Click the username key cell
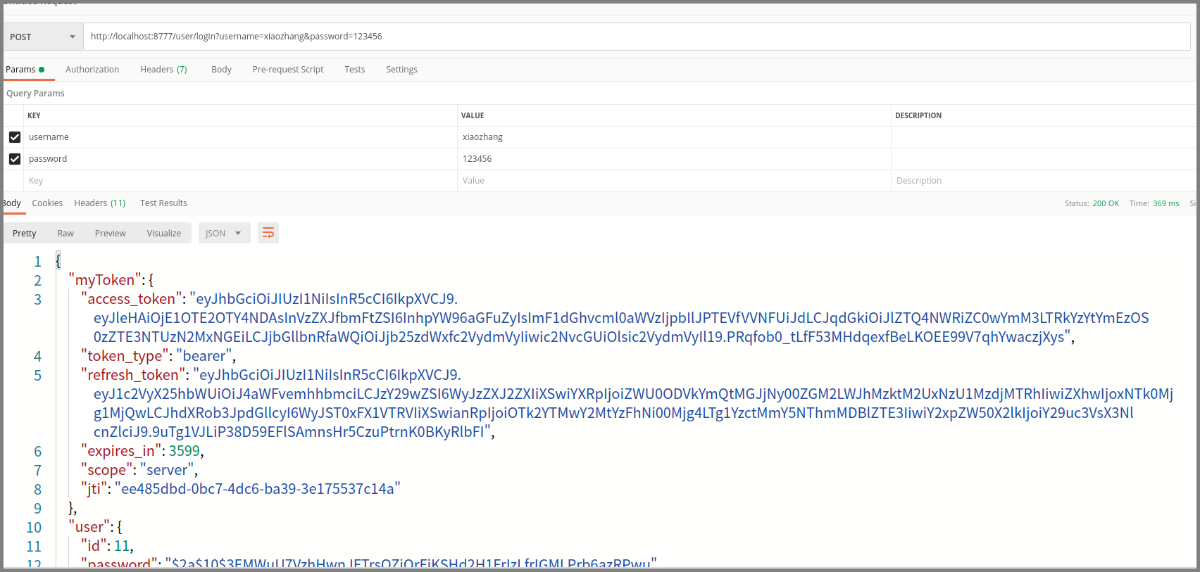Image resolution: width=1200 pixels, height=572 pixels. tap(241, 137)
